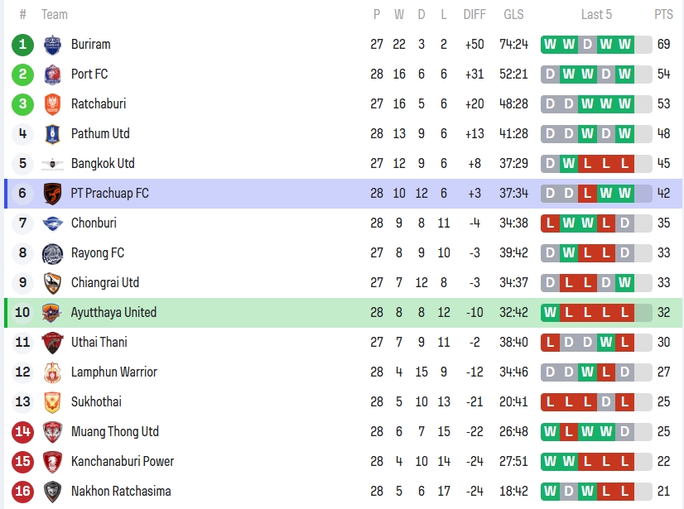Click the PT Prachuap FC crest
Screen dimensions: 684x509
point(52,194)
